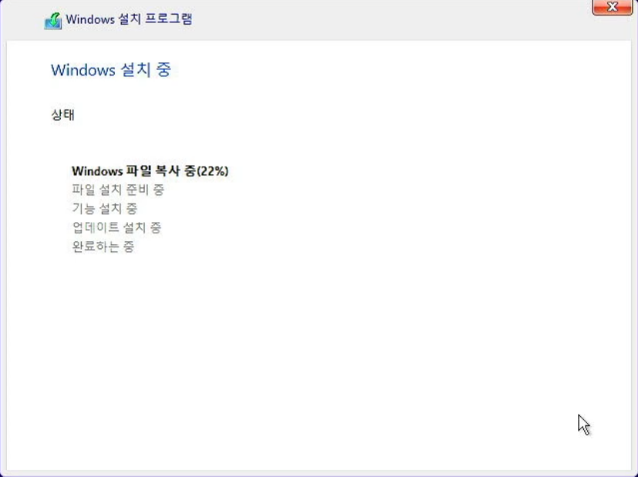The image size is (638, 477).
Task: Click the 'Windows 설치 프로그램' title caption
Action: pyautogui.click(x=129, y=19)
